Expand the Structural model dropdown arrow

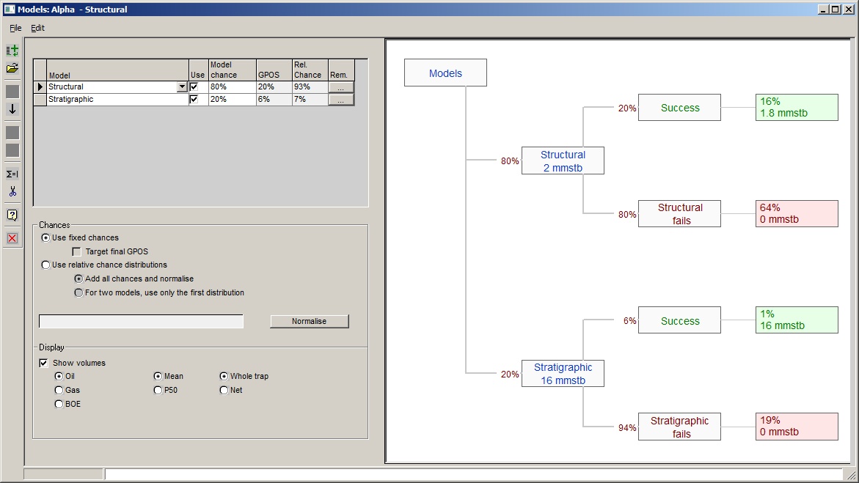click(182, 86)
